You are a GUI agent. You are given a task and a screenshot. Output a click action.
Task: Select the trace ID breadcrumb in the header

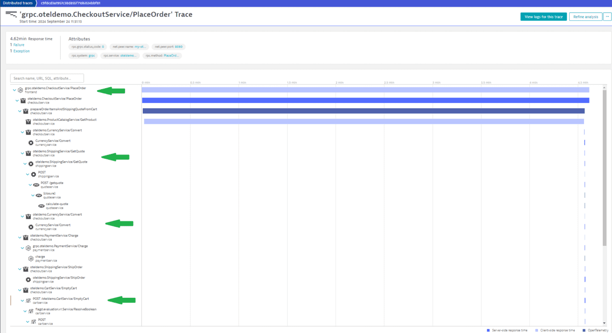(70, 3)
